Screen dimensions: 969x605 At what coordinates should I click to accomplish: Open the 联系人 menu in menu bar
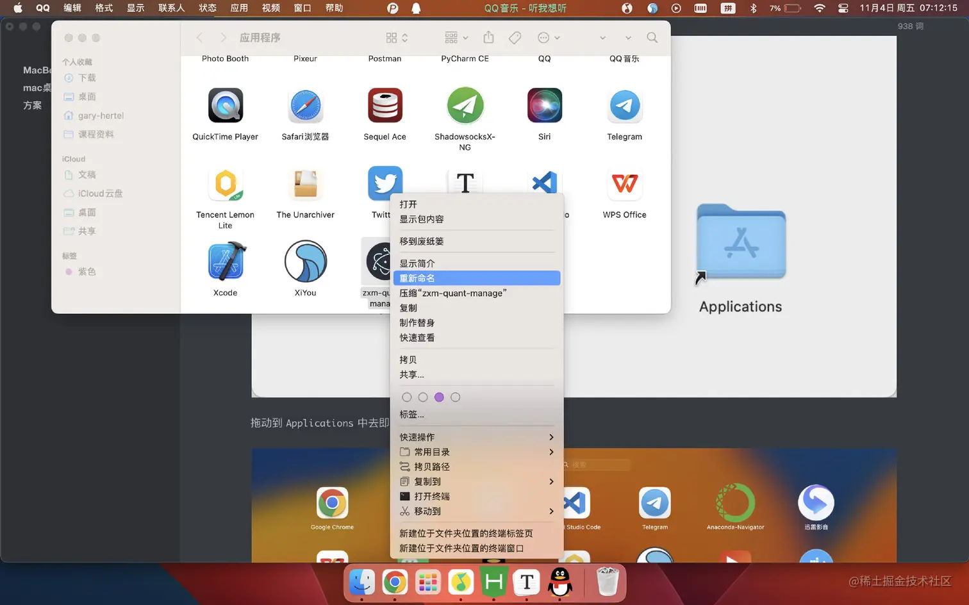pyautogui.click(x=171, y=8)
